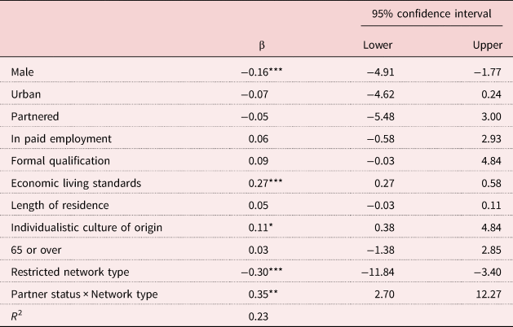Click the β column header

point(259,46)
